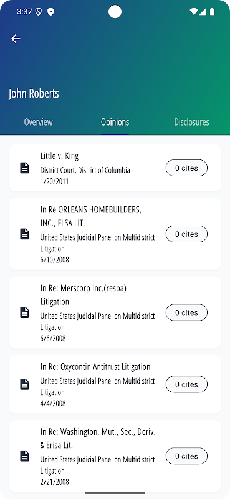This screenshot has height=500, width=230.
Task: Tap the John Roberts name heading
Action: point(34,94)
